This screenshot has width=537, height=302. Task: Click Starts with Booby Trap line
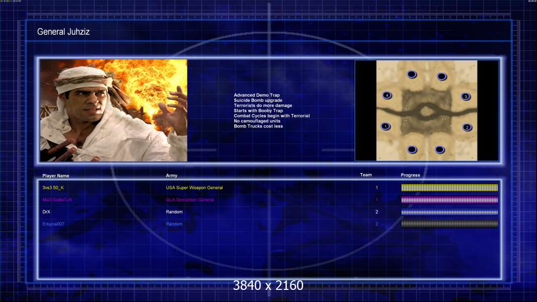258,110
